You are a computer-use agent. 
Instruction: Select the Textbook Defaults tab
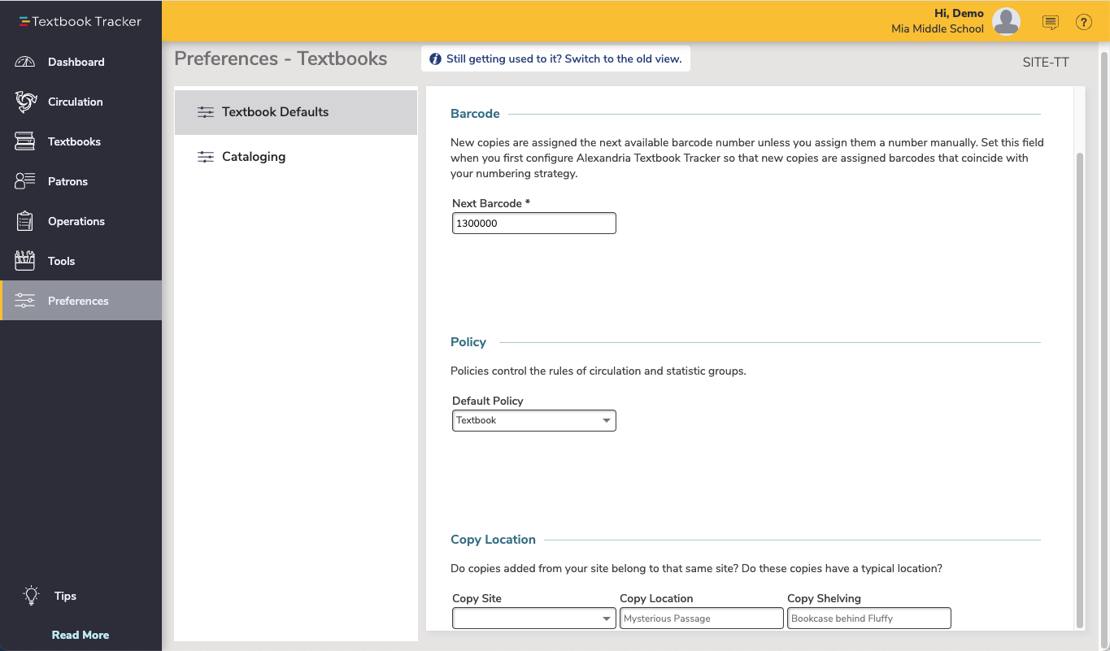(x=274, y=112)
